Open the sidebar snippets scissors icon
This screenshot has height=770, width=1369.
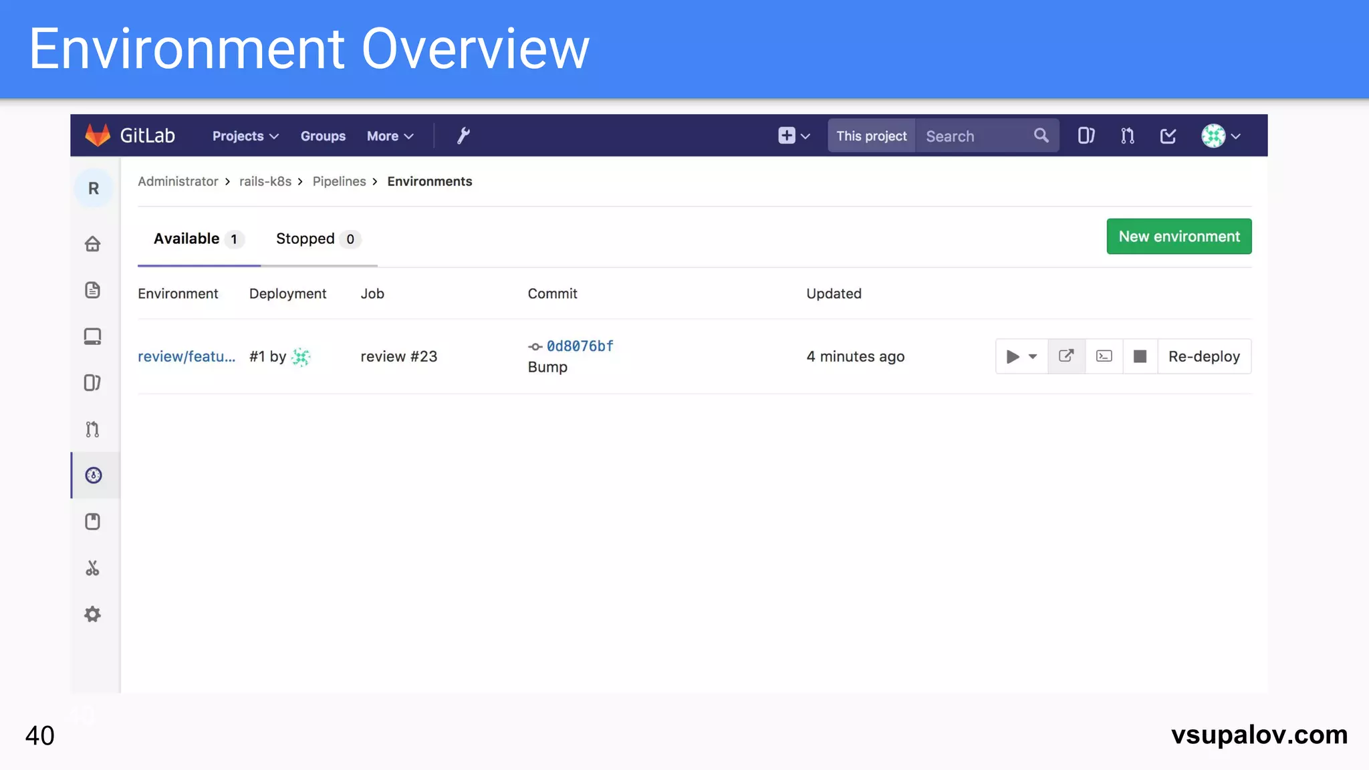coord(93,568)
